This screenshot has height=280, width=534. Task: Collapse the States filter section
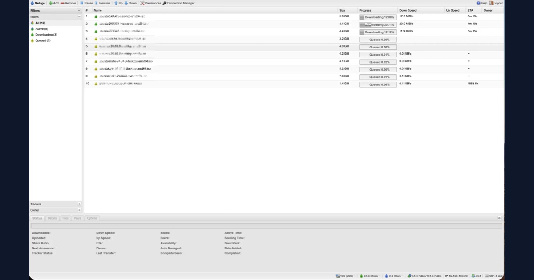click(x=79, y=16)
